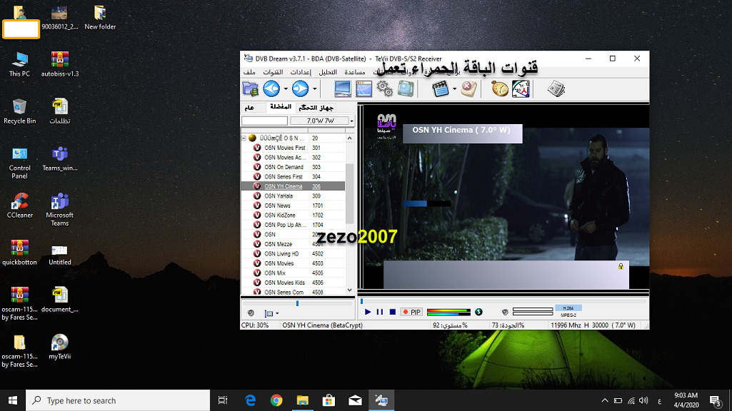732x411 pixels.
Task: Click the scroll up arrow of channel list
Action: tap(350, 138)
